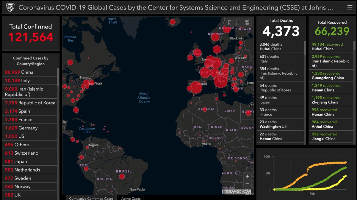Click the 1,282 recovered Guangdong China entry

[331, 76]
